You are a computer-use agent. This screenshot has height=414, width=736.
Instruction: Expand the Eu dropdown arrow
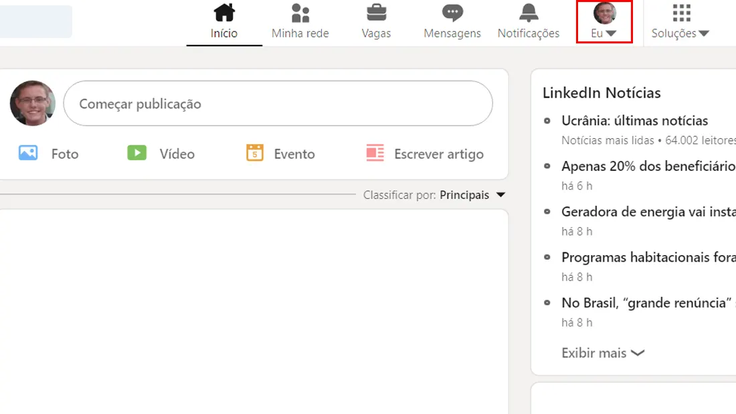click(x=611, y=33)
